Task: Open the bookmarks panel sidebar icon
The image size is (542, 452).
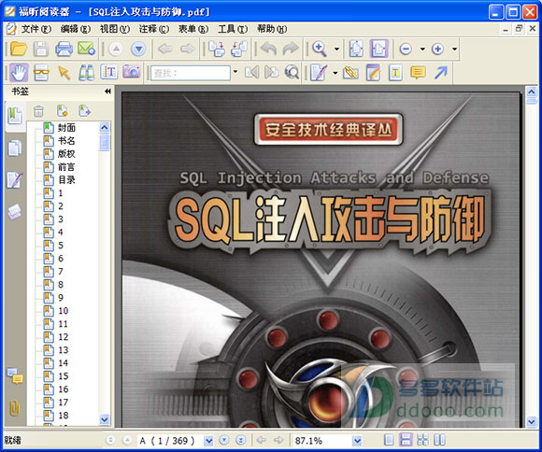Action: click(15, 116)
